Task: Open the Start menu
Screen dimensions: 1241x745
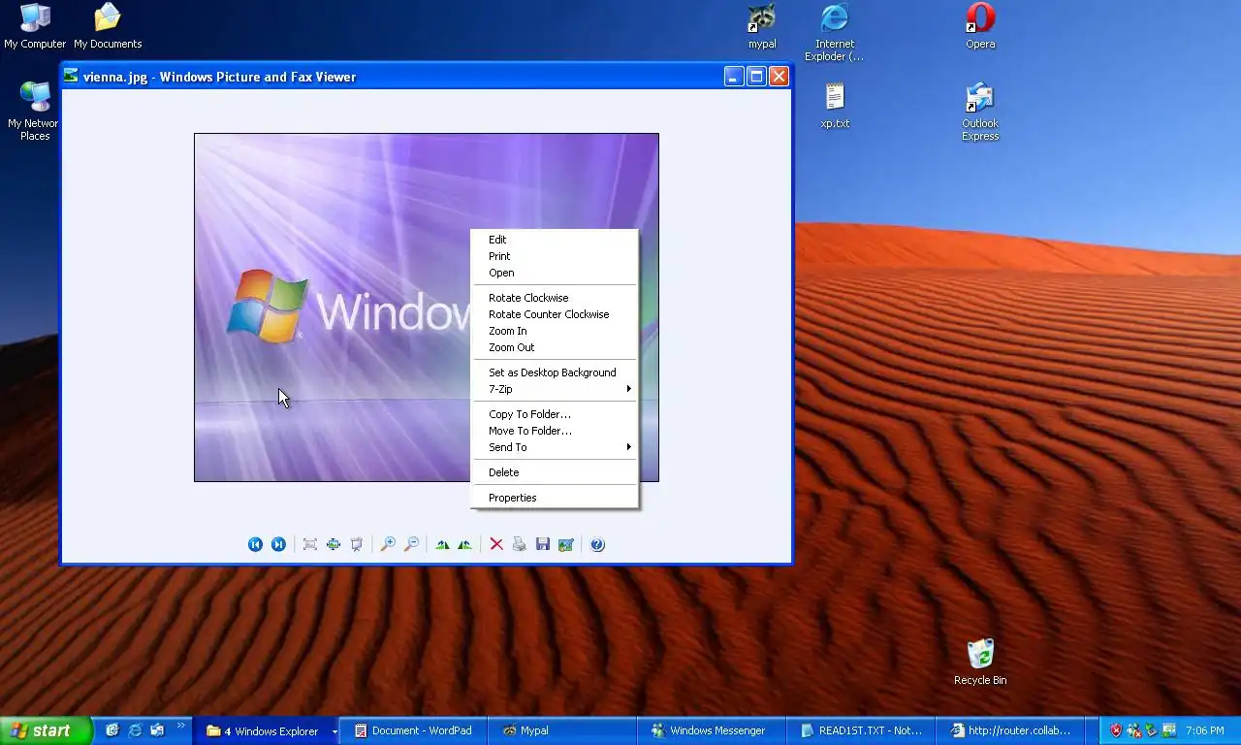Action: 47,730
